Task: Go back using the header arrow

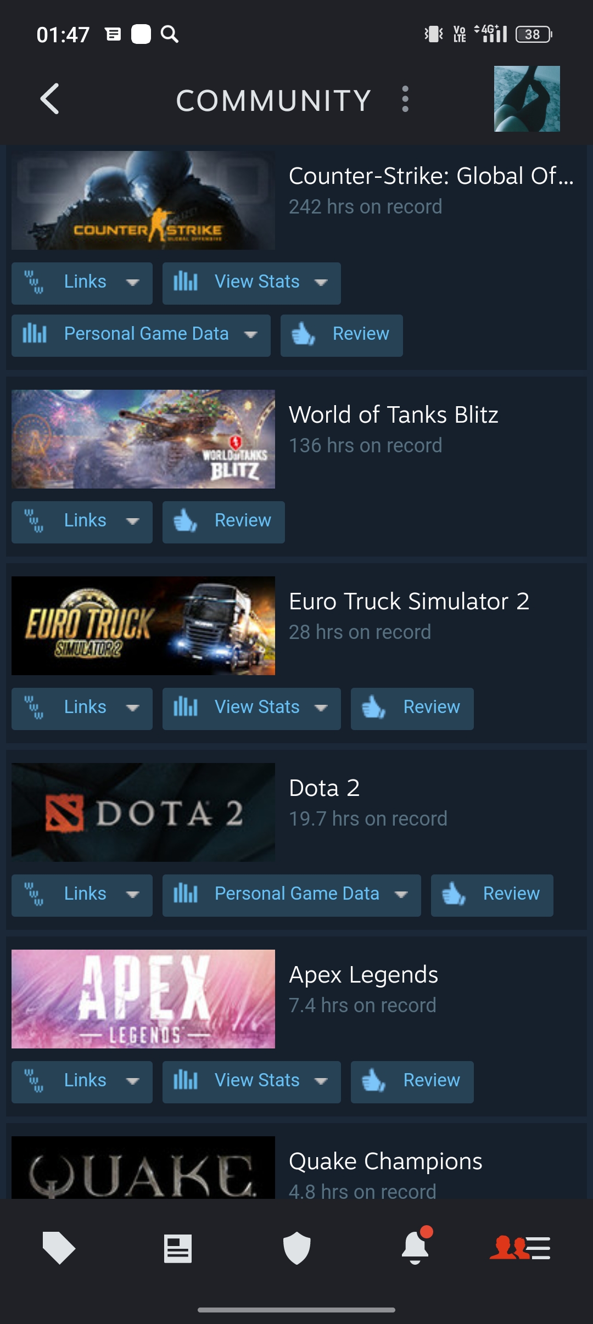Action: 50,99
